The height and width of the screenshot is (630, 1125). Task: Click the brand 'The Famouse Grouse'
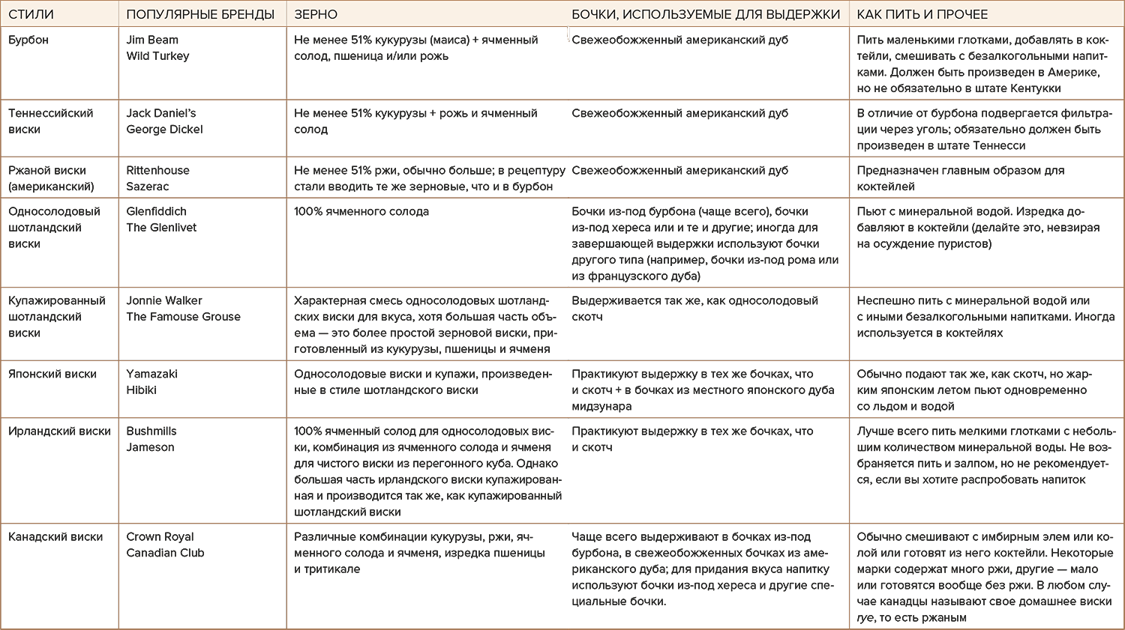[x=184, y=317]
